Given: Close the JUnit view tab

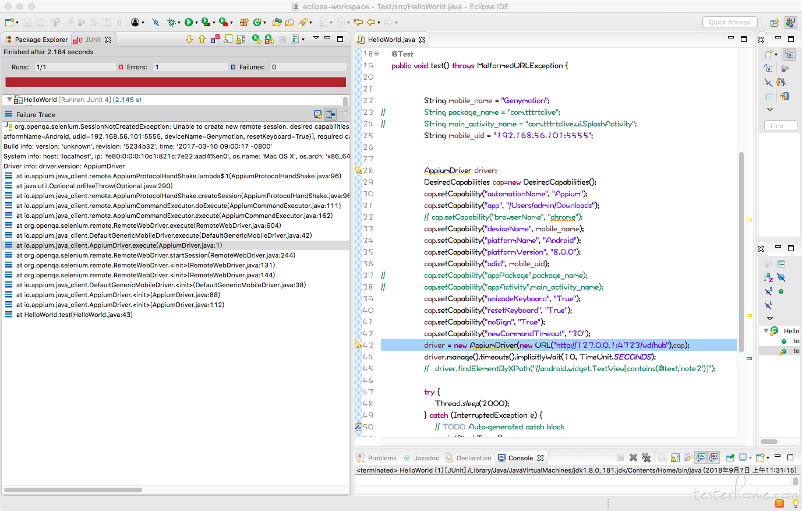Looking at the screenshot, I should (108, 40).
